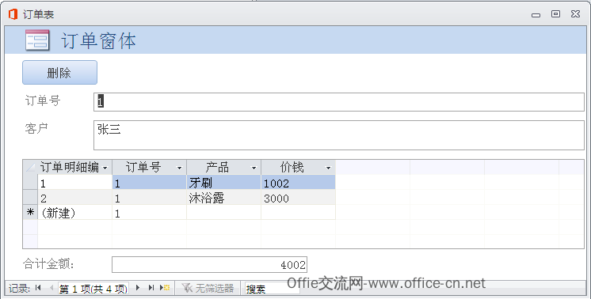Jump to last record arrow

151,288
